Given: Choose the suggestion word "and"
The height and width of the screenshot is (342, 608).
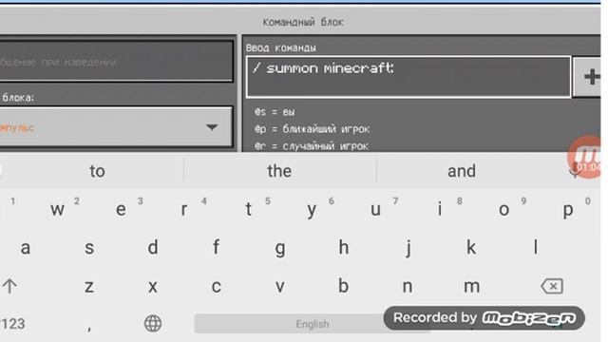Looking at the screenshot, I should click(x=462, y=171).
